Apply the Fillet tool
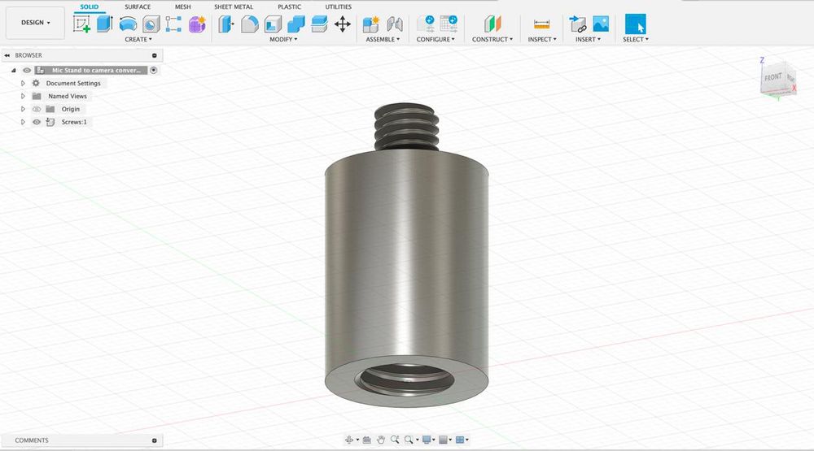814x451 pixels. pos(250,24)
